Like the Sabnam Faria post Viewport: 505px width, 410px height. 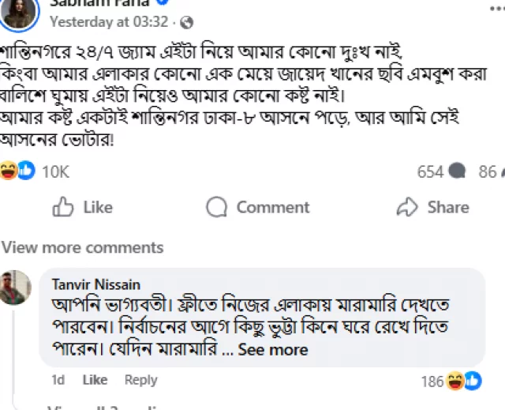click(82, 208)
